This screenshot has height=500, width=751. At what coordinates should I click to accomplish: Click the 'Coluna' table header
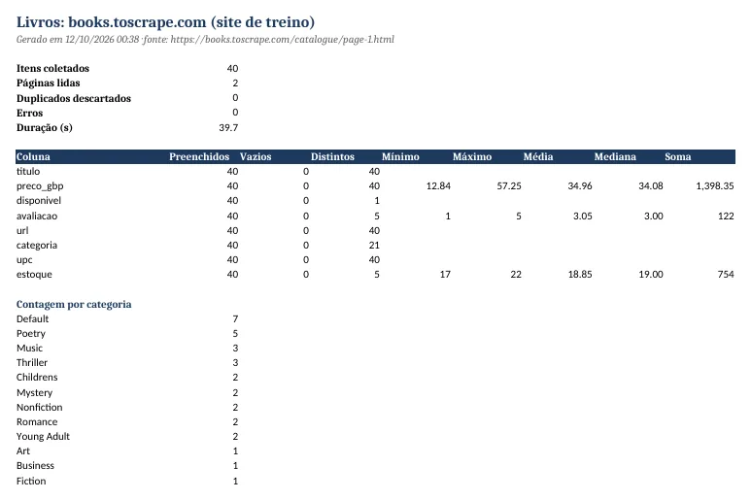point(33,156)
